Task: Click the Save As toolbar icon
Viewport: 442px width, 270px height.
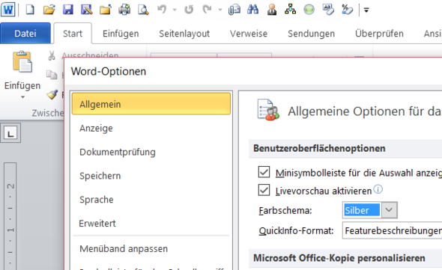Action: point(87,10)
